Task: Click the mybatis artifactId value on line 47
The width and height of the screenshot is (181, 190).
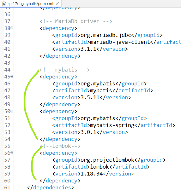Action: (x=101, y=90)
